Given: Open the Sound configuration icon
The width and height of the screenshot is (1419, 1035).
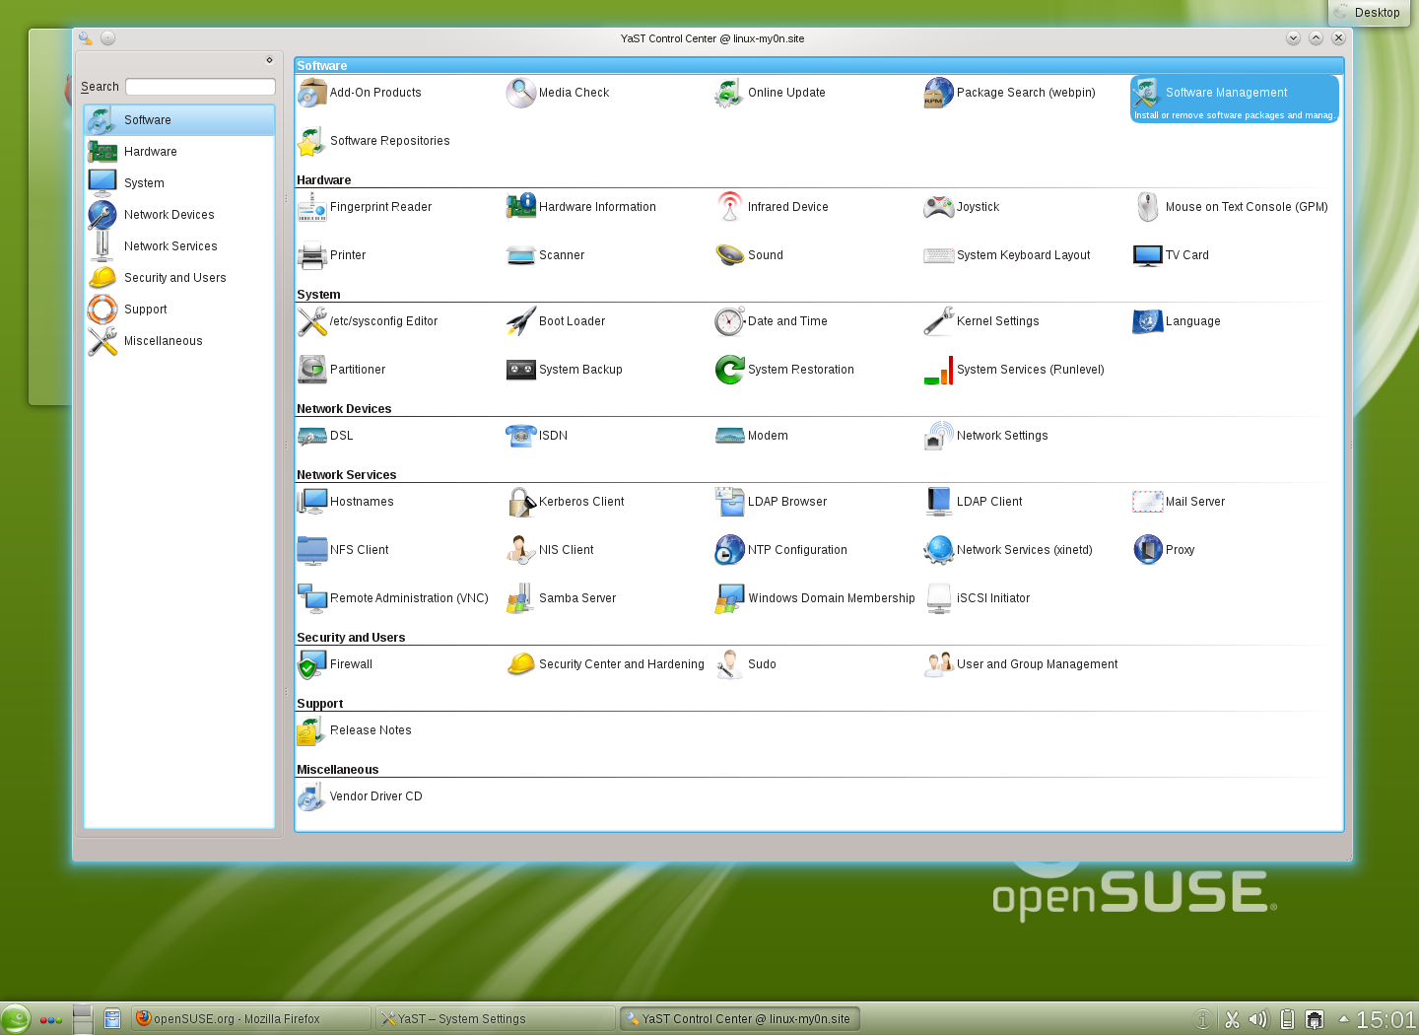Looking at the screenshot, I should (x=730, y=255).
